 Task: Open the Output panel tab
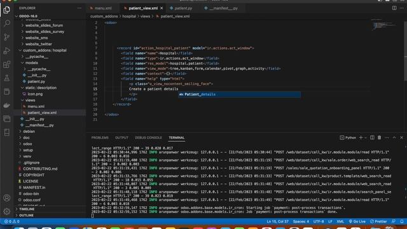(121, 137)
